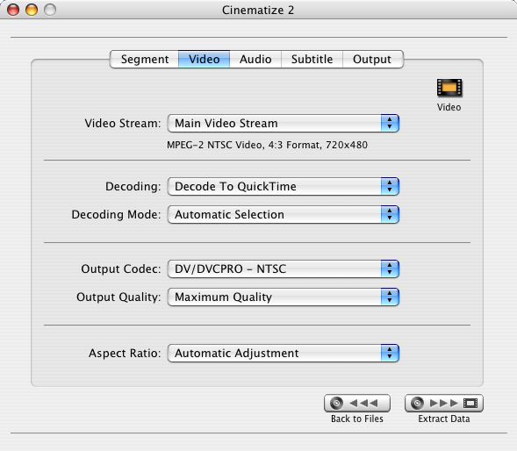Expand the Decoding popup menu

(284, 187)
